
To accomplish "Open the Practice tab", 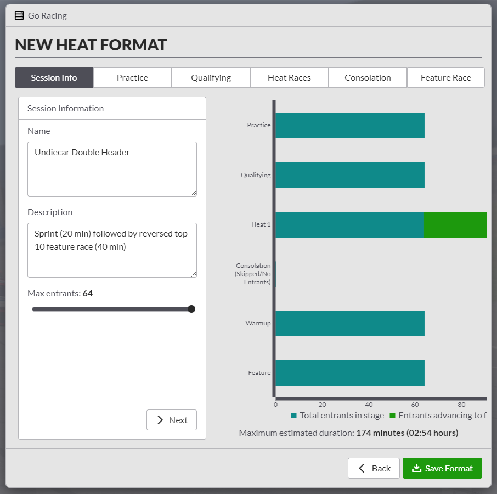I will click(x=132, y=77).
